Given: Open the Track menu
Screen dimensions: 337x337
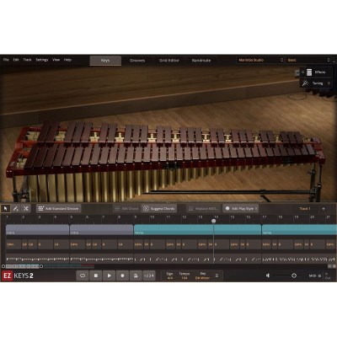Looking at the screenshot, I should [x=27, y=60].
